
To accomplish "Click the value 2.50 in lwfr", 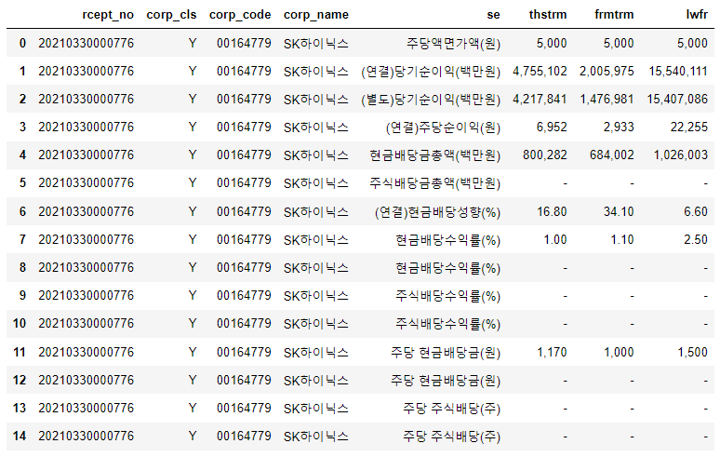I will tap(695, 240).
